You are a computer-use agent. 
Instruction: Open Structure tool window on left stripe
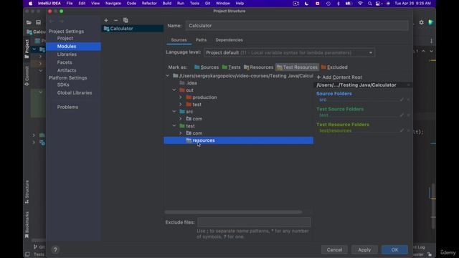point(27,192)
